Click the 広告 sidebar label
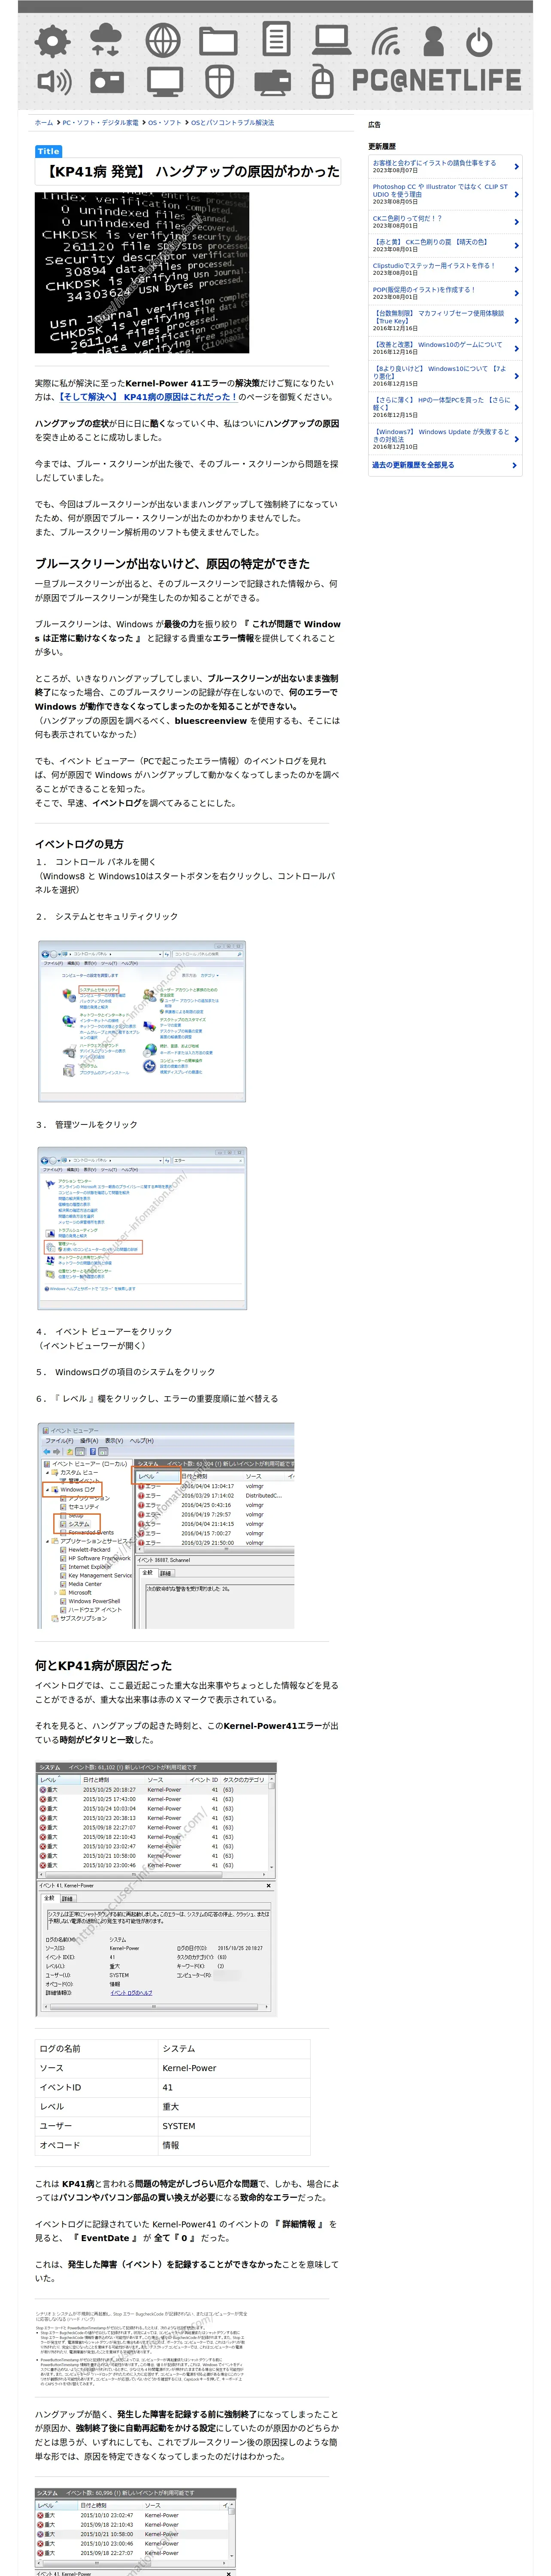The height and width of the screenshot is (2576, 551). point(374,125)
